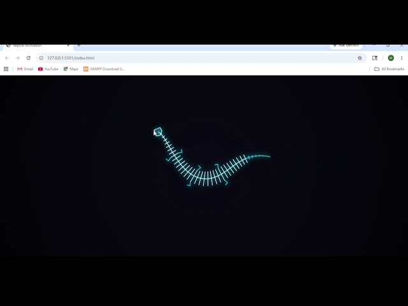Open the Chrome three-dot menu
This screenshot has width=408, height=306.
click(x=402, y=58)
